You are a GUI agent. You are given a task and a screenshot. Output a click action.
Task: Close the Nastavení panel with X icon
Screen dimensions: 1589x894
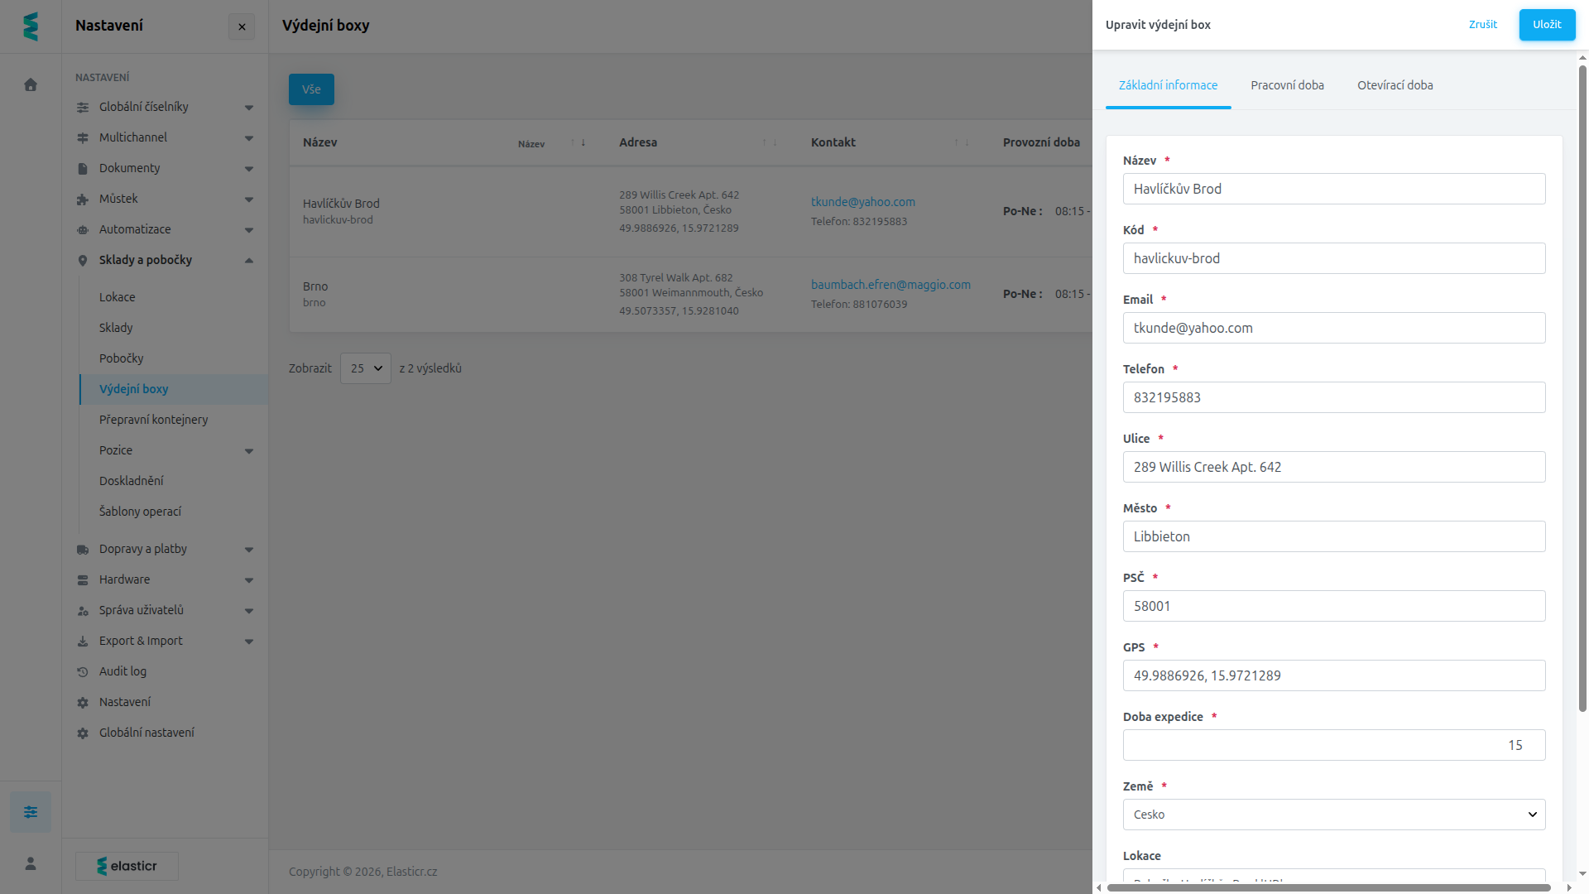[242, 26]
